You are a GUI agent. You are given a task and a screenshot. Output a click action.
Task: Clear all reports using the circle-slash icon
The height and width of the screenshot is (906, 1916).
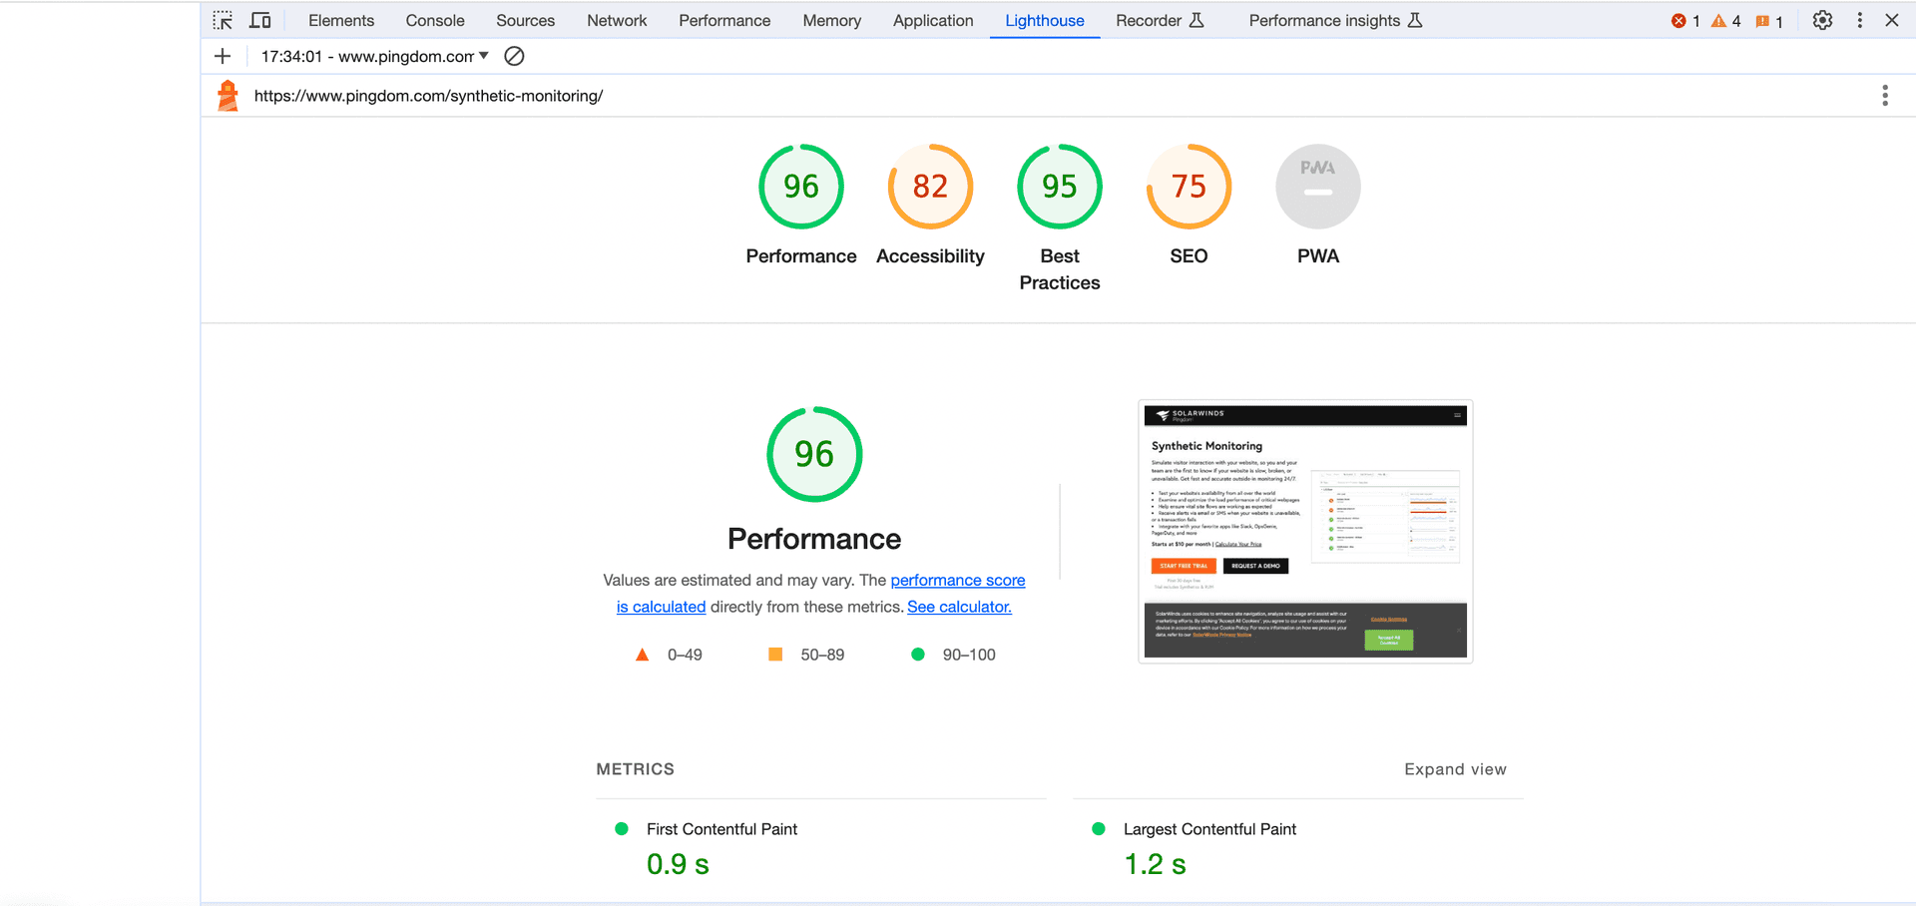point(514,57)
